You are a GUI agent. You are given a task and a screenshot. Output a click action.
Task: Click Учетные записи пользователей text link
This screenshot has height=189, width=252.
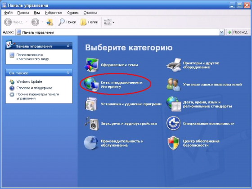point(212,85)
